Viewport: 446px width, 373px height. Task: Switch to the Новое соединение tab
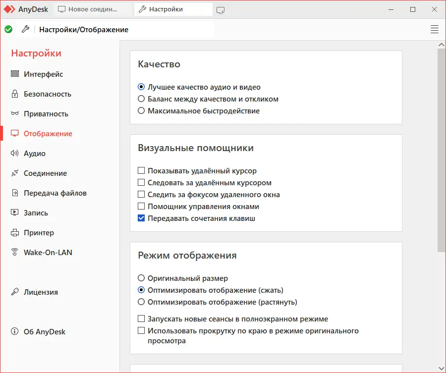pyautogui.click(x=92, y=9)
